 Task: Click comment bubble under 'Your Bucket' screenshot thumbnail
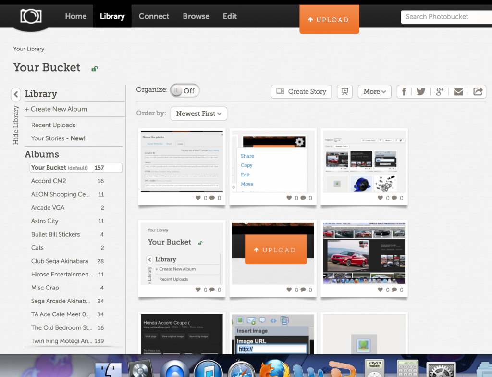[x=212, y=289]
